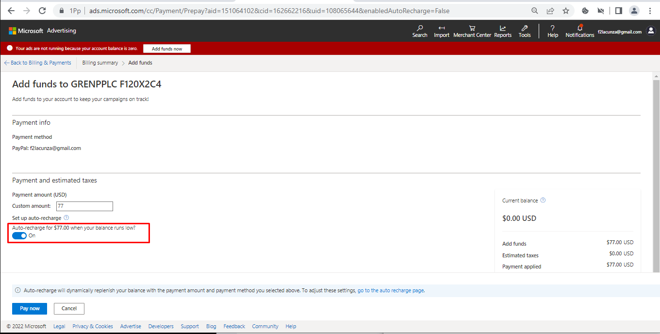
Task: Turn off the auto-recharge toggle
Action: tap(19, 235)
